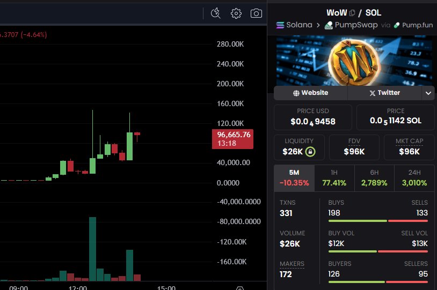Click the FDV label

tap(354, 141)
